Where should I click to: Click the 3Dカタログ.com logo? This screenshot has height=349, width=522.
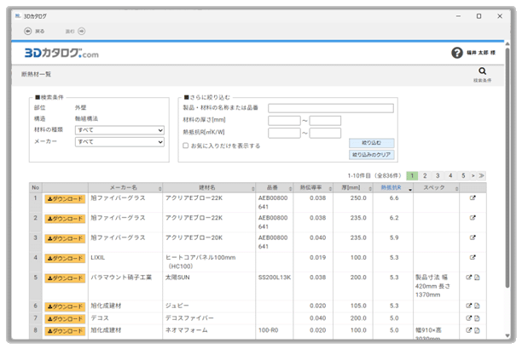click(62, 53)
